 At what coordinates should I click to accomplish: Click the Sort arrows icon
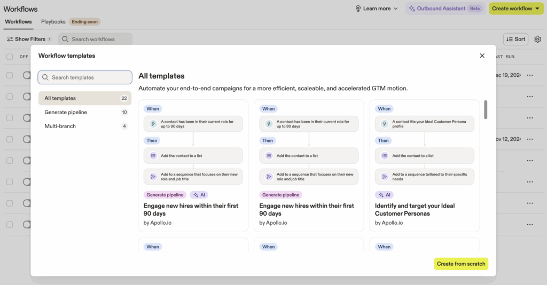click(x=509, y=39)
